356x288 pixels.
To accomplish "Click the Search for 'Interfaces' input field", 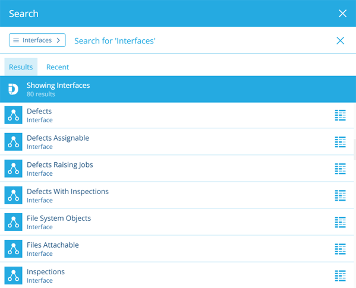I will 200,40.
